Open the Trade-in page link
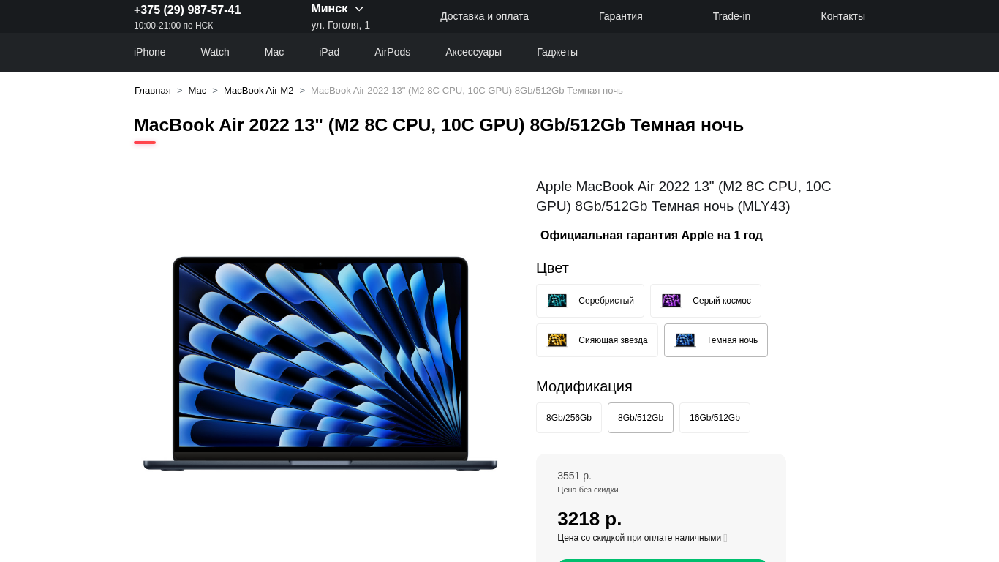 tap(731, 16)
